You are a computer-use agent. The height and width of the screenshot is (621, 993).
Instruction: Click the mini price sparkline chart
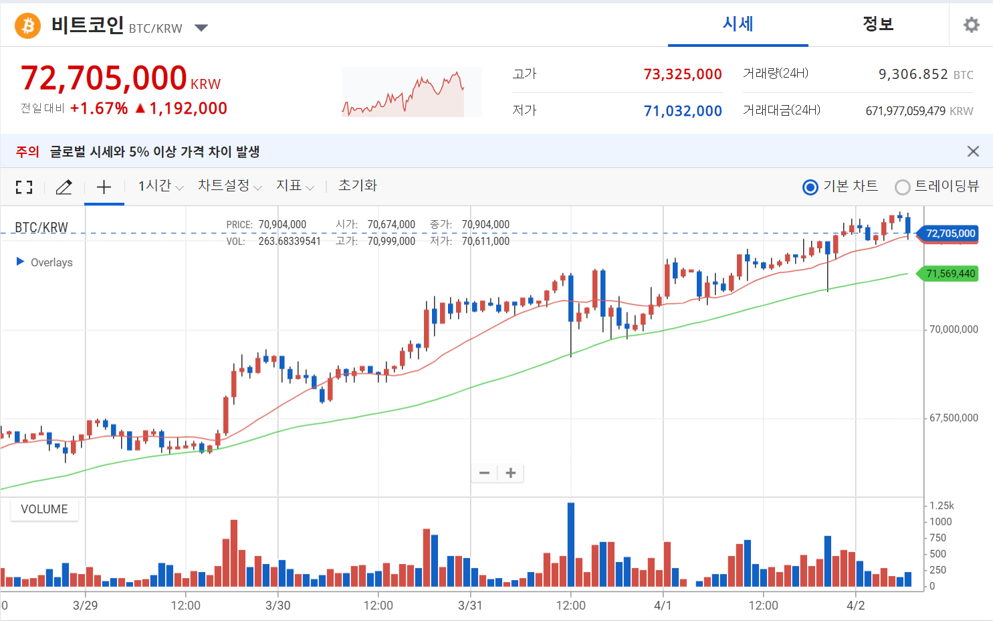coord(411,92)
